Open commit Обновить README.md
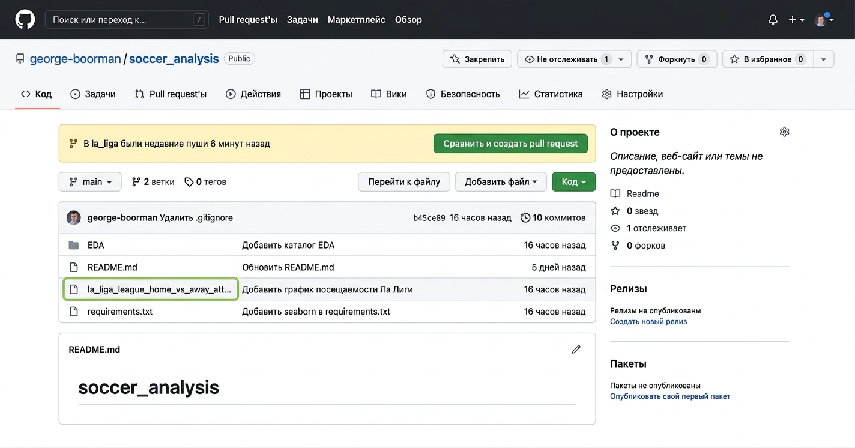The height and width of the screenshot is (448, 855). 288,267
